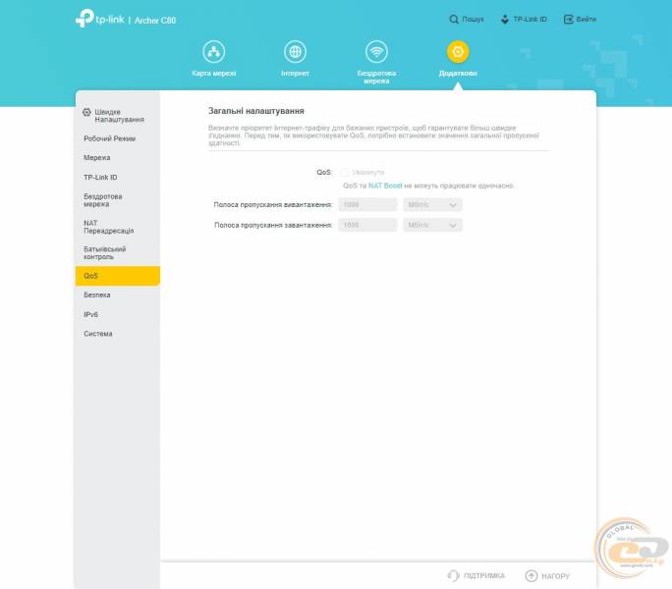The height and width of the screenshot is (589, 672).
Task: Open TP-Link ID sidebar item
Action: click(100, 177)
